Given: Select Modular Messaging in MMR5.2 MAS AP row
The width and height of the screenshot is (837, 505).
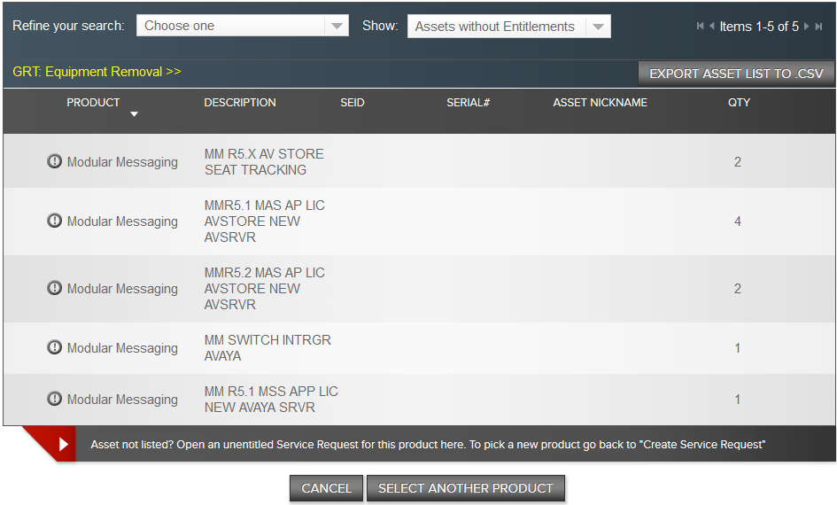Looking at the screenshot, I should coord(122,288).
